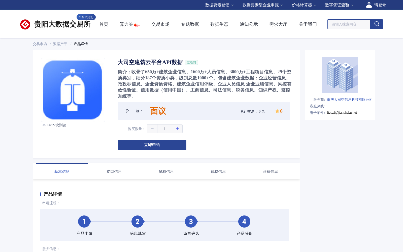Click step 4 circle 产品获取
The width and height of the screenshot is (403, 252).
pos(244,222)
